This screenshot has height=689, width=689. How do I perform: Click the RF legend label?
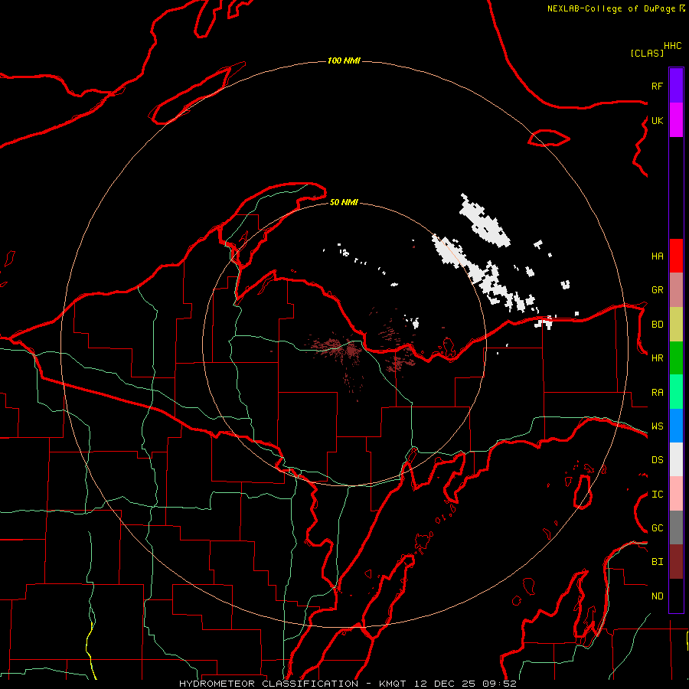pos(657,86)
